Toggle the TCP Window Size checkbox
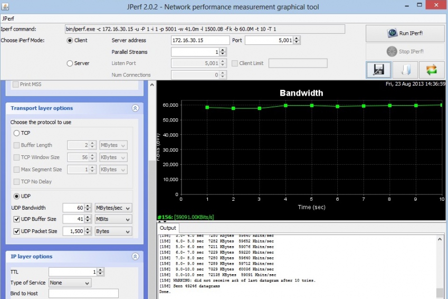Viewport: 448px width, 299px height. 16,157
